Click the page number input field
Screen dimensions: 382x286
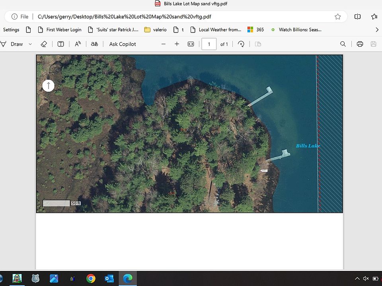pyautogui.click(x=209, y=44)
